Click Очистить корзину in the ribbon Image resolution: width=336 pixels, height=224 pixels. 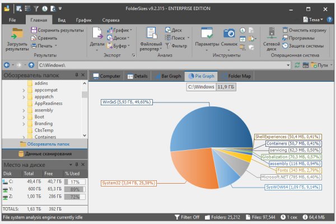coord(304,30)
